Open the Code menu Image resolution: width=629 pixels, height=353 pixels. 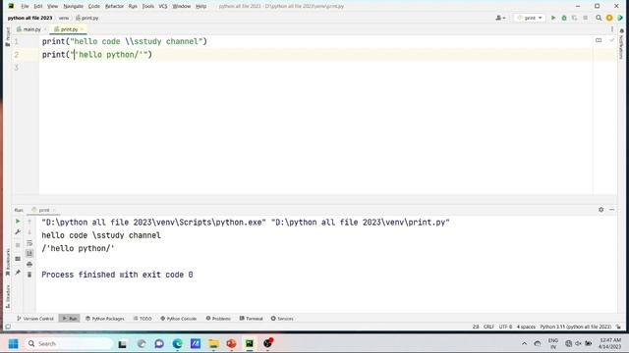pos(94,7)
